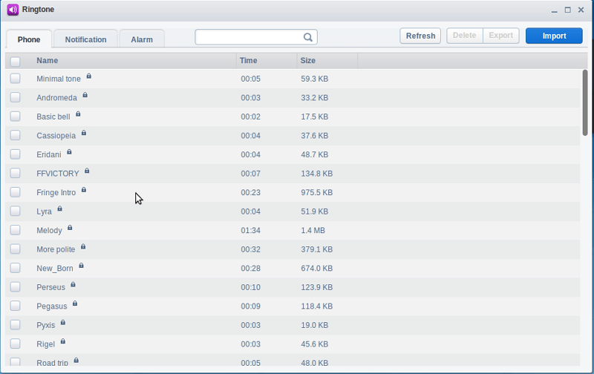Viewport: 594px width, 374px height.
Task: Switch to the Notification tab
Action: coord(85,39)
